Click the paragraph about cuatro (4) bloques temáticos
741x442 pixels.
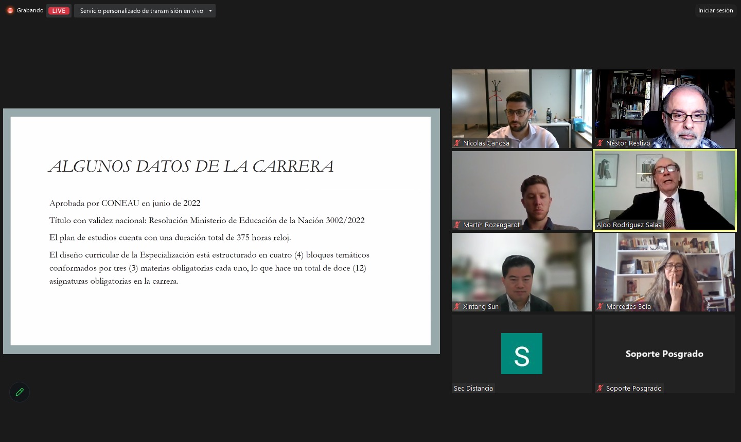(209, 268)
